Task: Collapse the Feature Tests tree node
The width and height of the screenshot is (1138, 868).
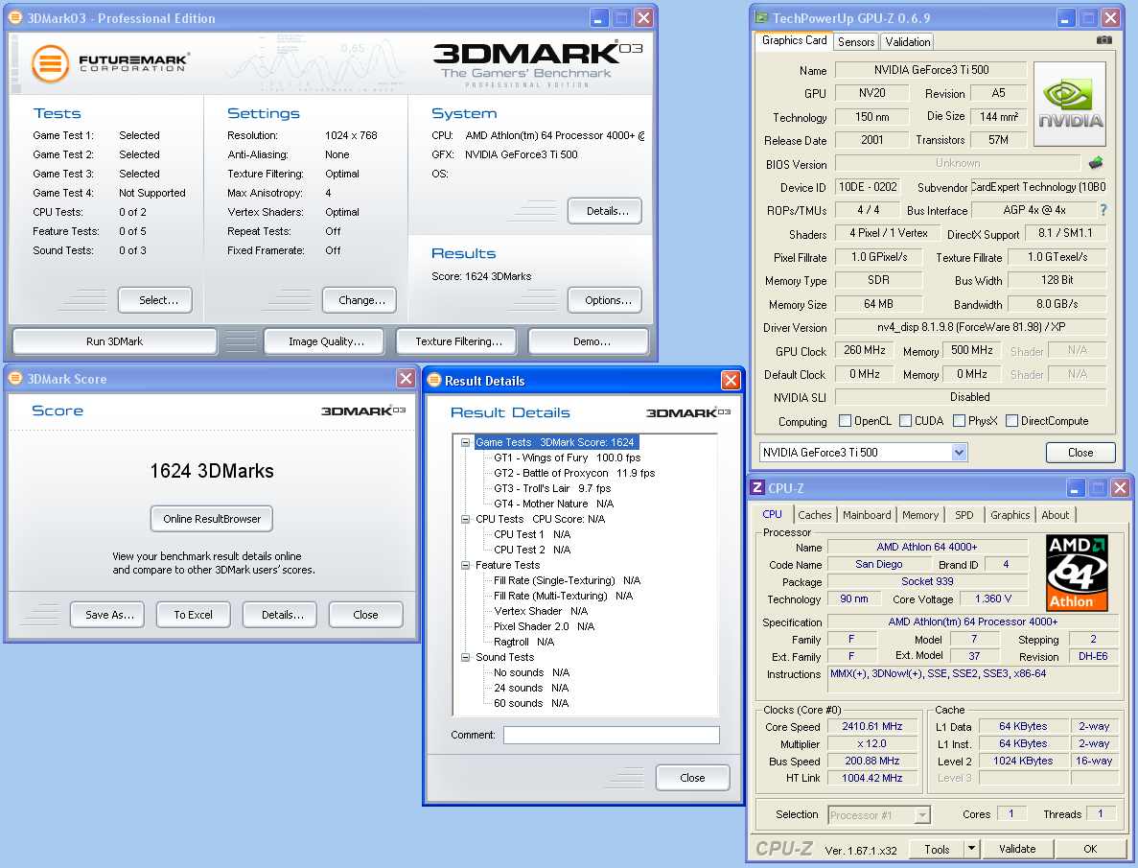Action: (465, 565)
